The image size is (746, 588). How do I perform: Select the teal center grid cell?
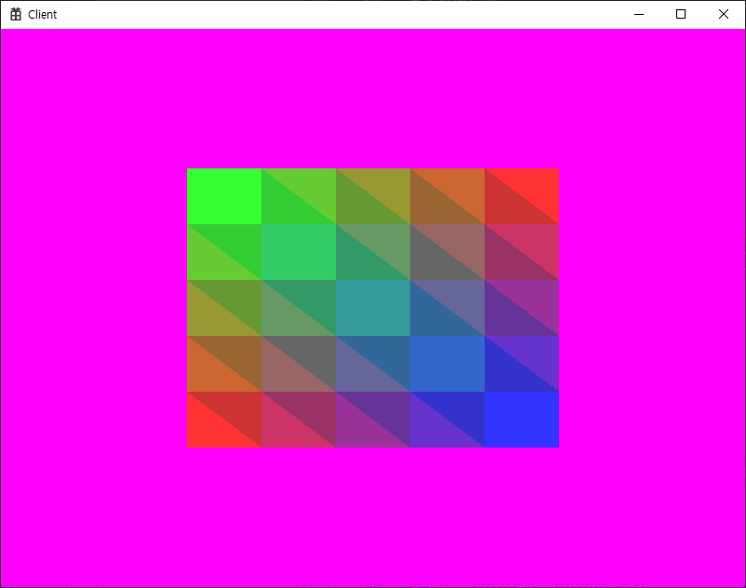pyautogui.click(x=373, y=308)
